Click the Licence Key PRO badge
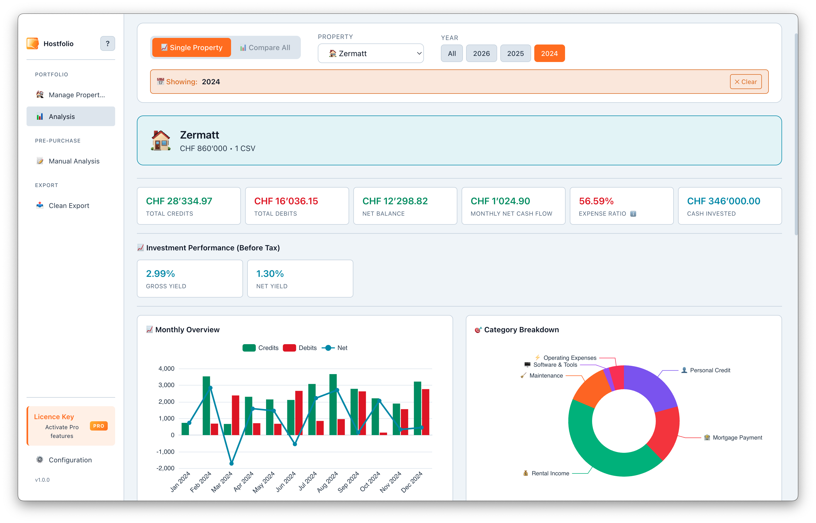Screen dimensions: 816x523 (99, 426)
